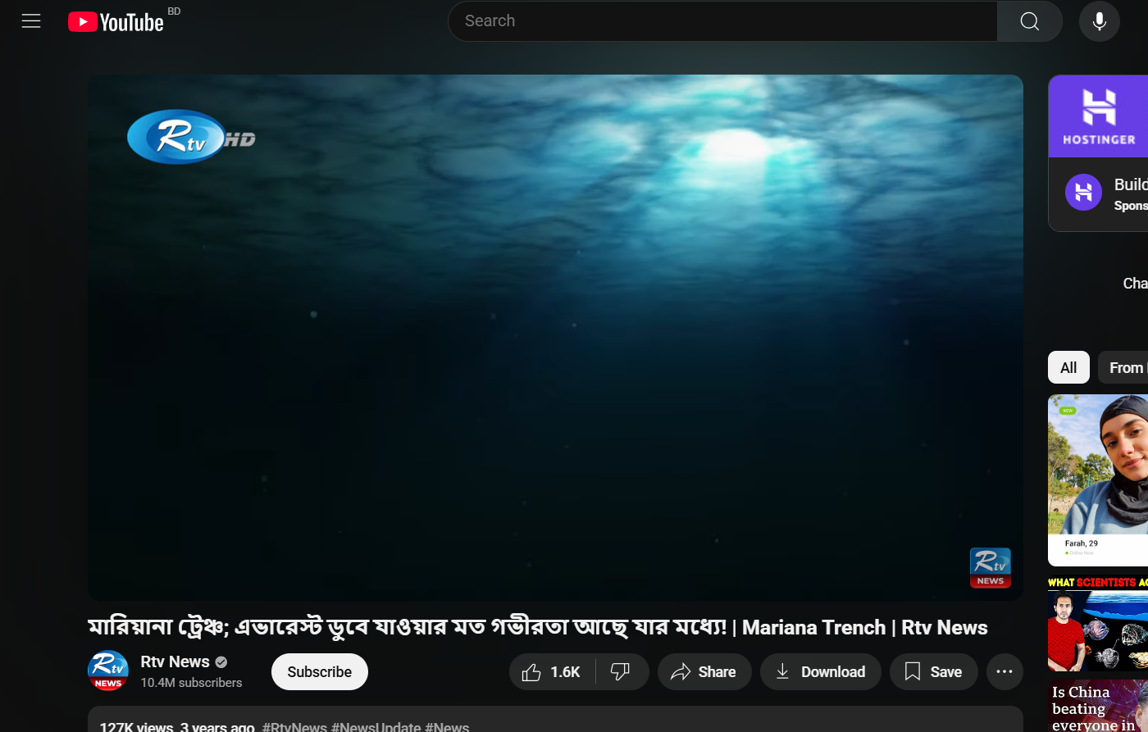The height and width of the screenshot is (732, 1148).
Task: Open the Hostinger sponsored ad banner
Action: (x=1099, y=116)
